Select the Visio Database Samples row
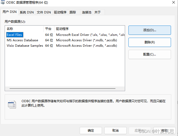Screen dimensions: 178x136 65,46
